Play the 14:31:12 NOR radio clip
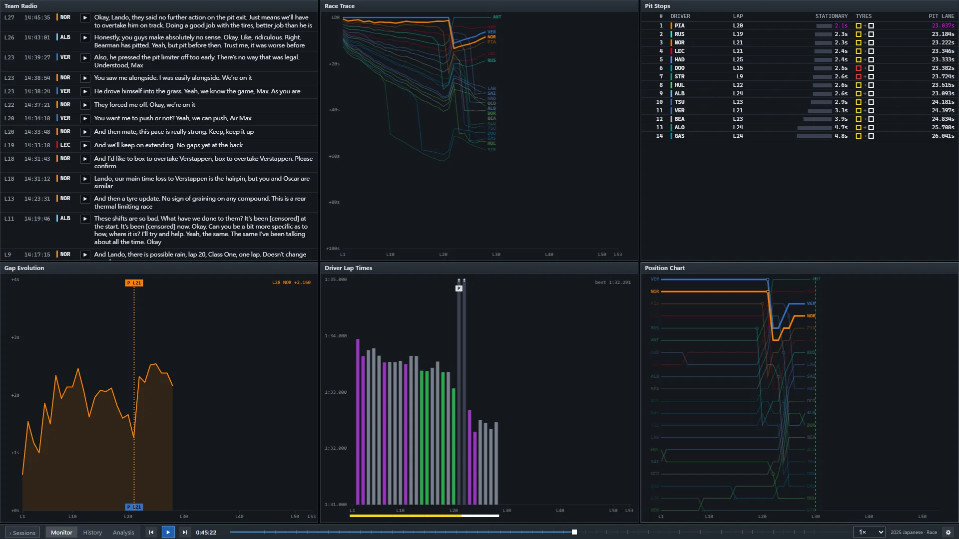Viewport: 959px width, 539px height. (x=85, y=179)
